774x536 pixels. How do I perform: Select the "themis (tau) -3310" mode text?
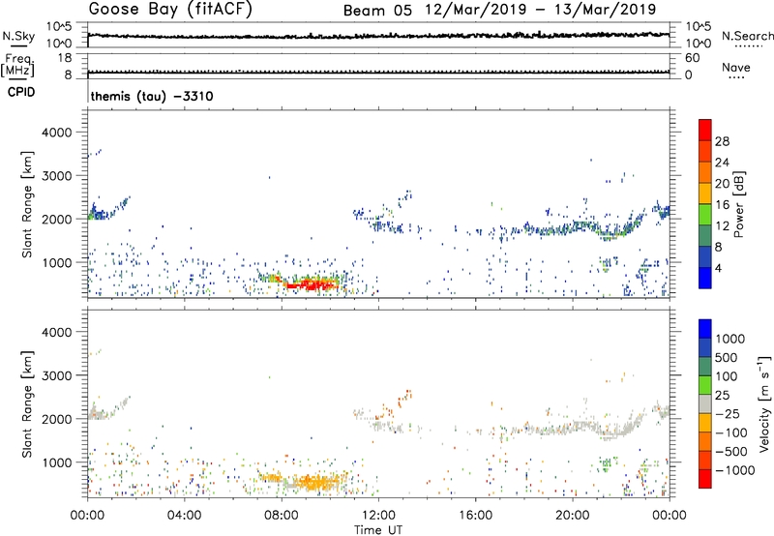point(152,96)
